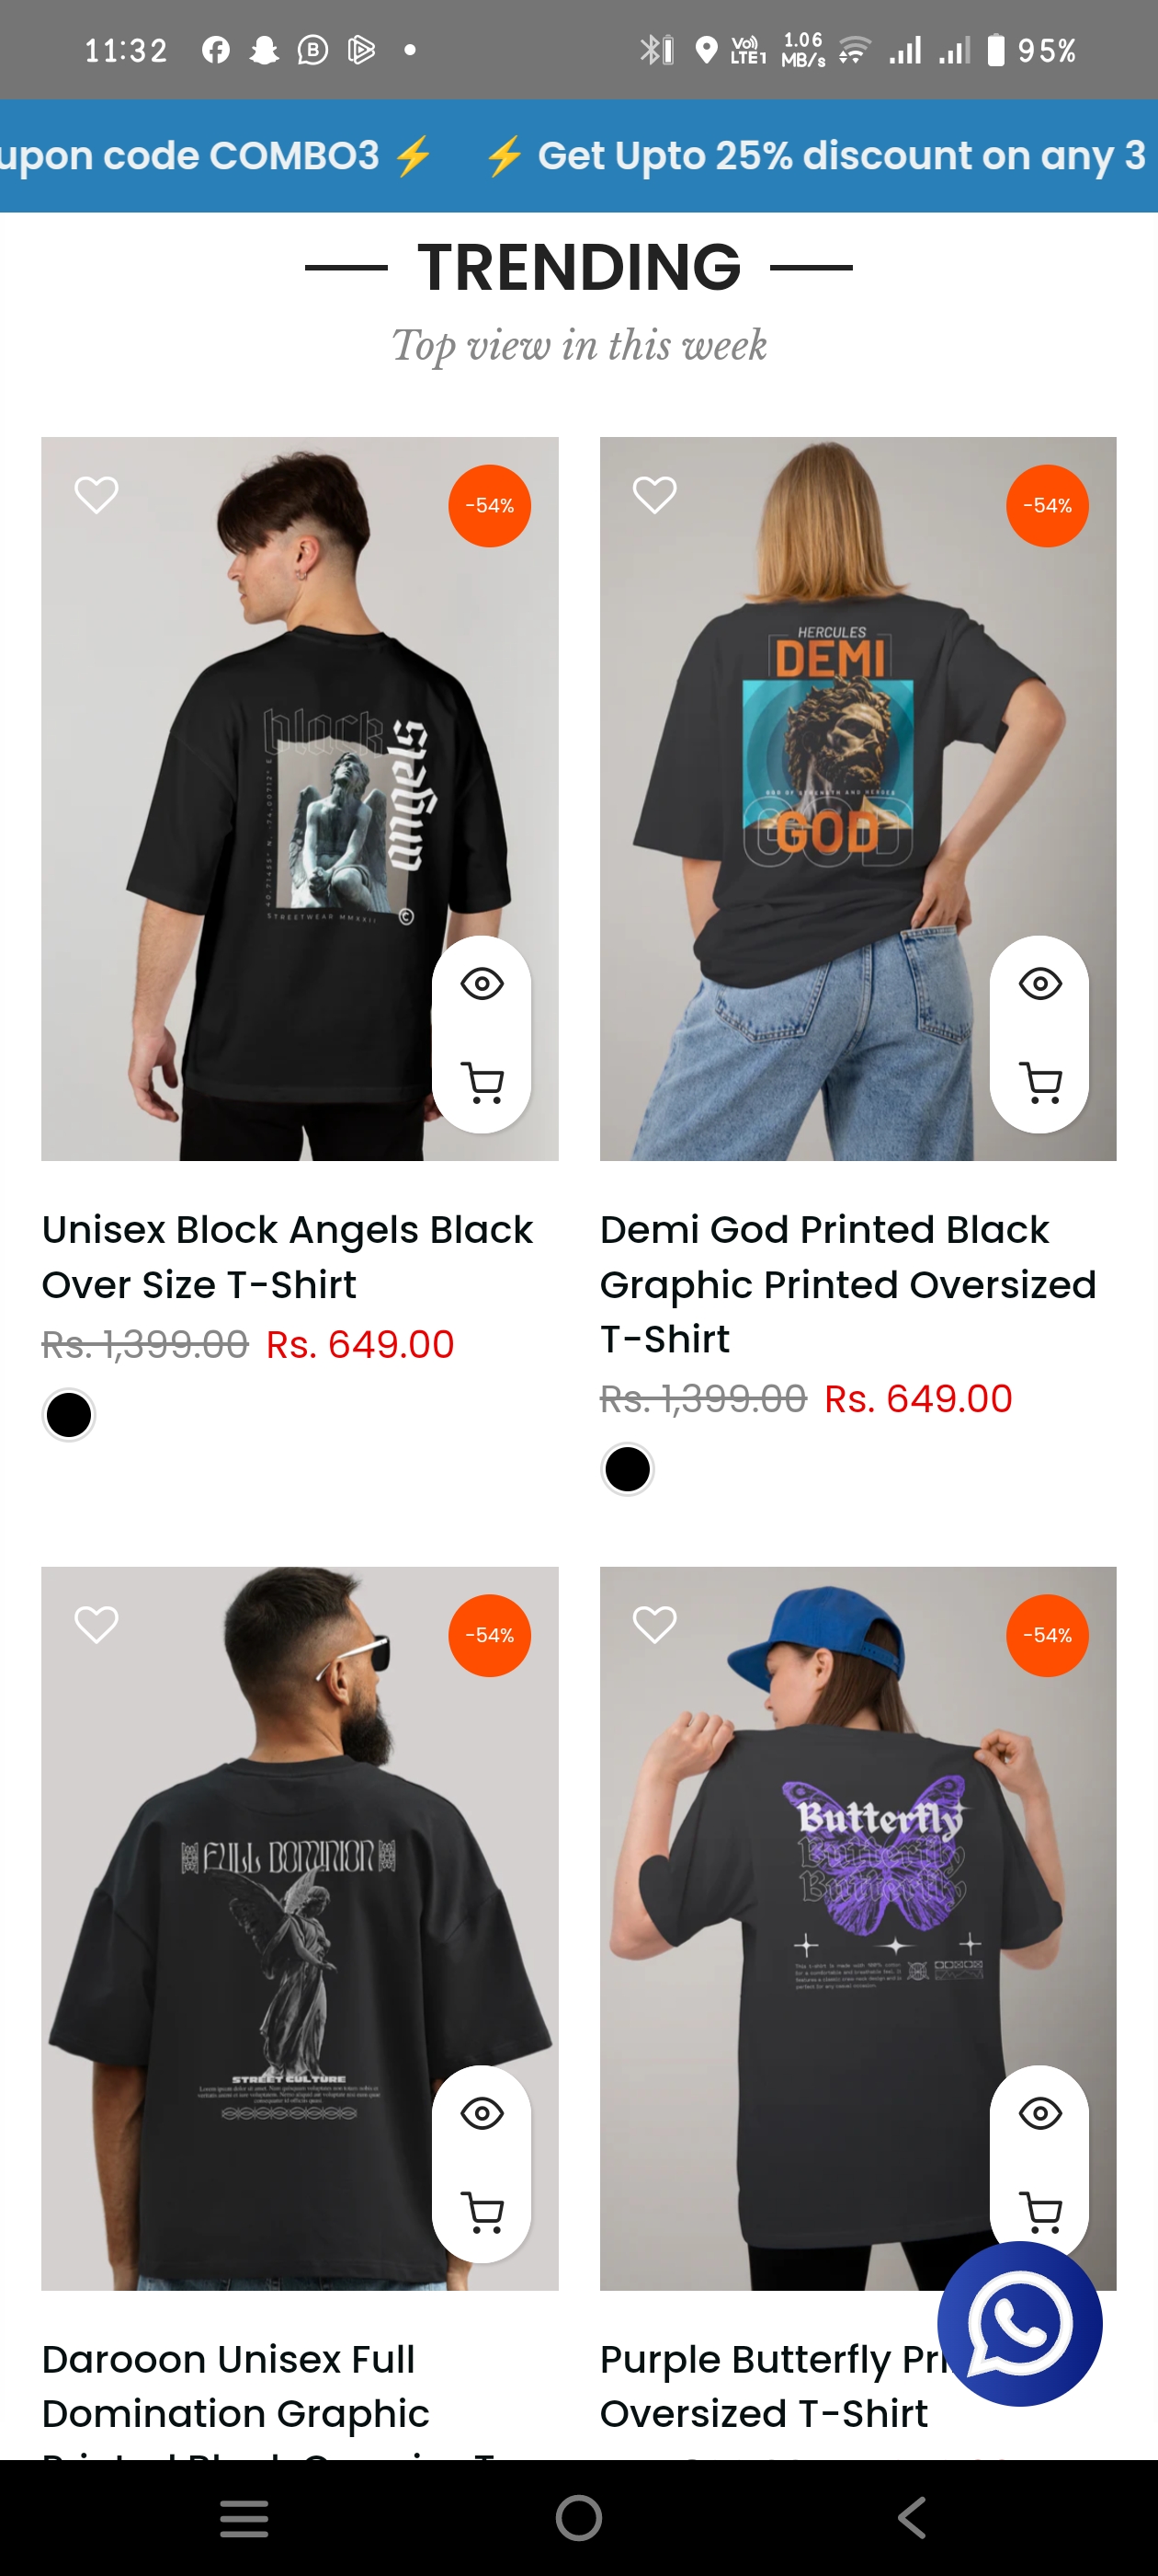Tap wishlist heart on Demi God shirt
The width and height of the screenshot is (1158, 2576).
point(654,494)
